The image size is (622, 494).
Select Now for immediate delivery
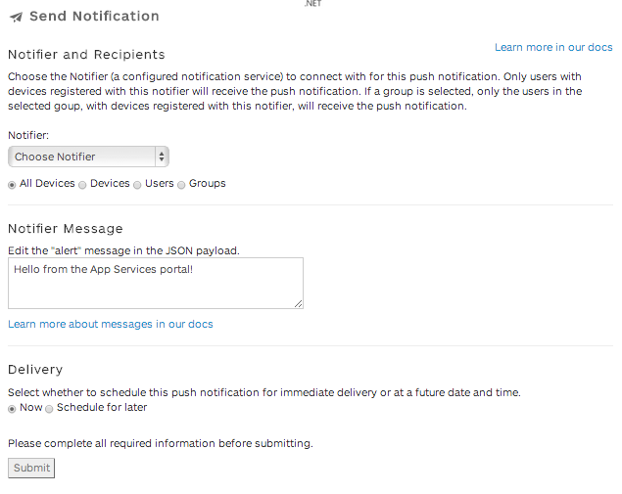tap(12, 409)
